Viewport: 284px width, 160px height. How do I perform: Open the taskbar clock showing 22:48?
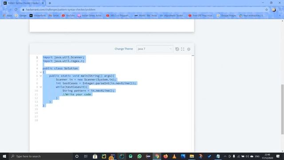267,156
